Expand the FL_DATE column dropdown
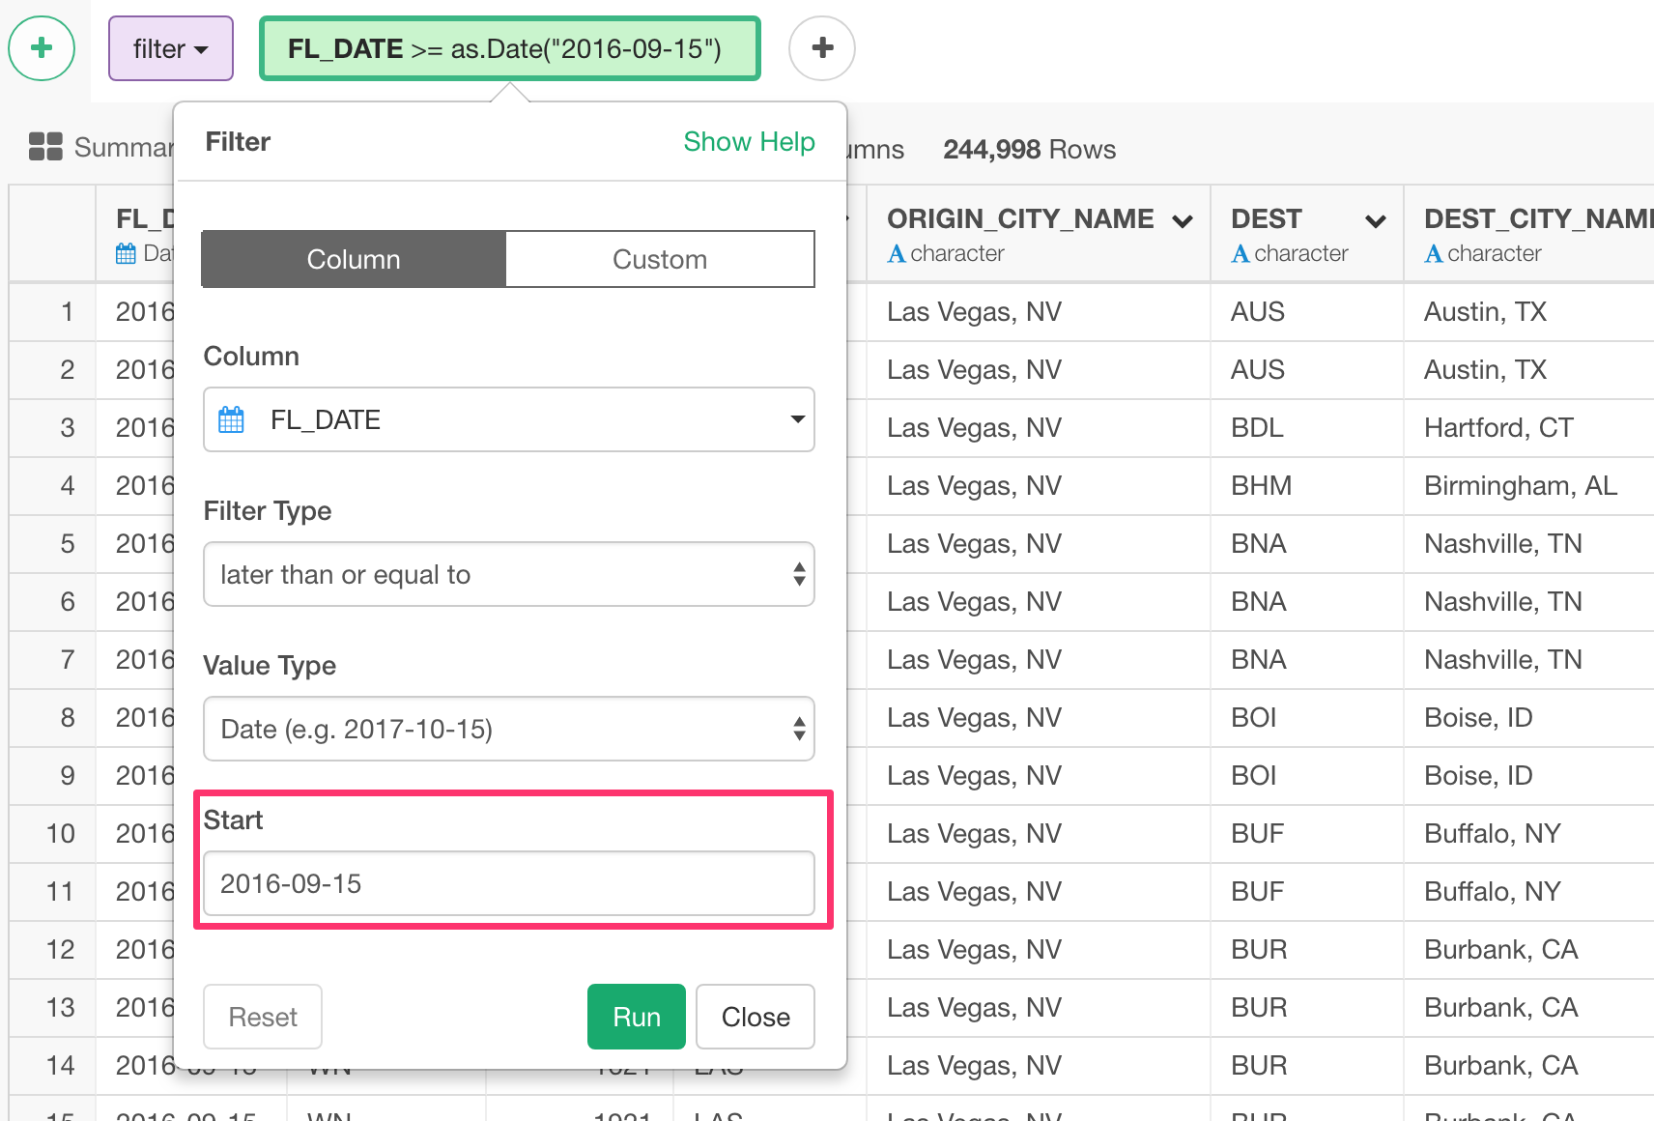This screenshot has height=1121, width=1654. [x=796, y=419]
